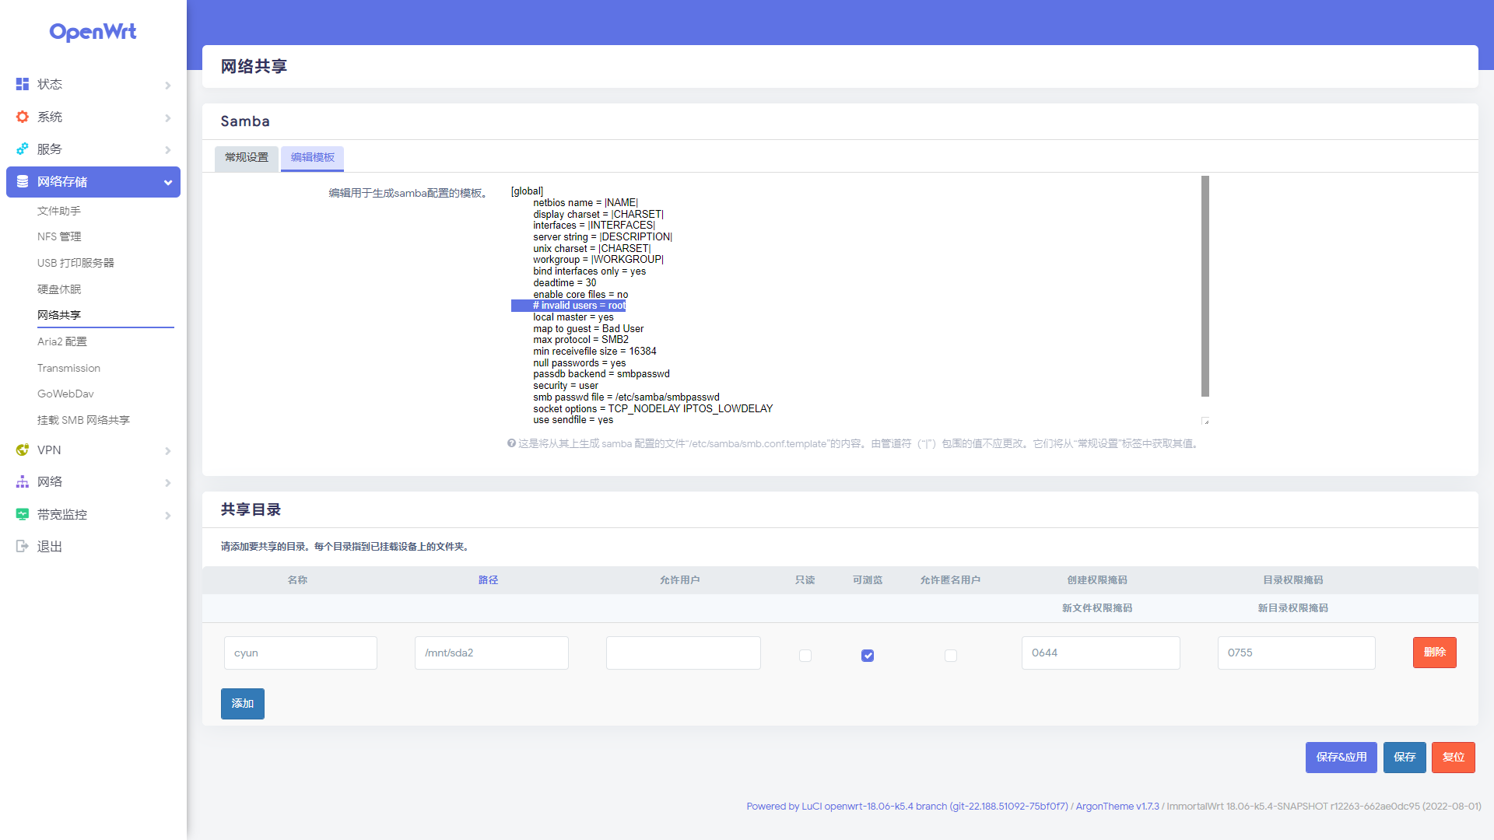Click the network topology icon

23,481
